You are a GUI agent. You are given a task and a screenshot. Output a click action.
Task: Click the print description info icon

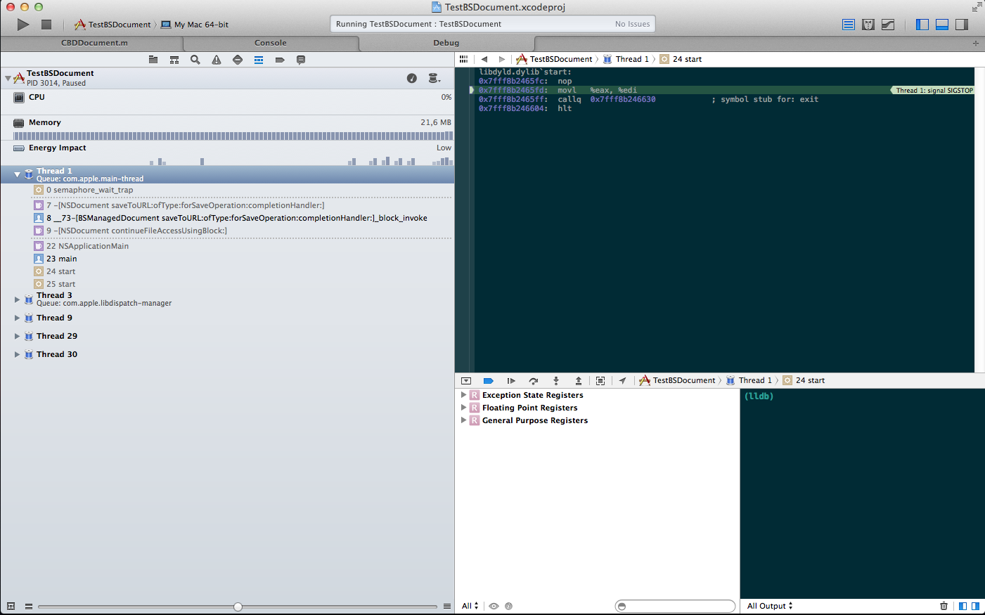click(x=508, y=606)
